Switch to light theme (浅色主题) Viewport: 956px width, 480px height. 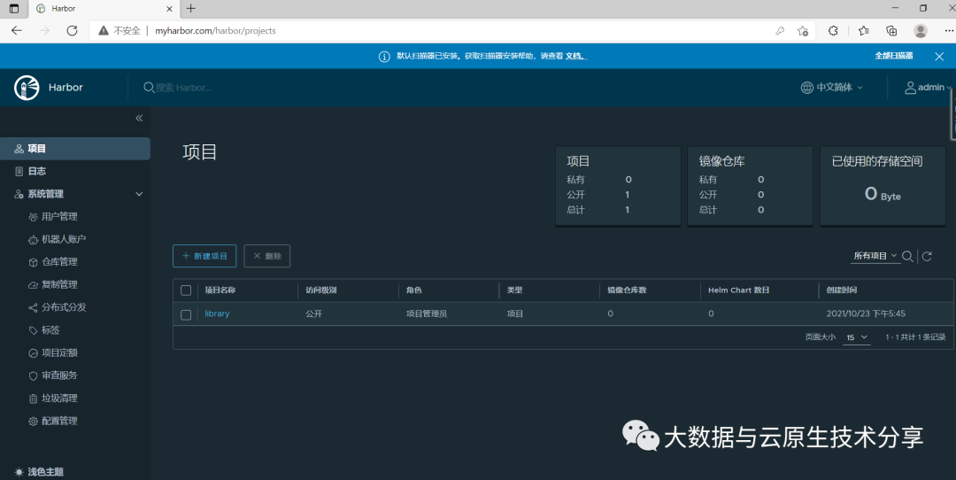coord(39,471)
